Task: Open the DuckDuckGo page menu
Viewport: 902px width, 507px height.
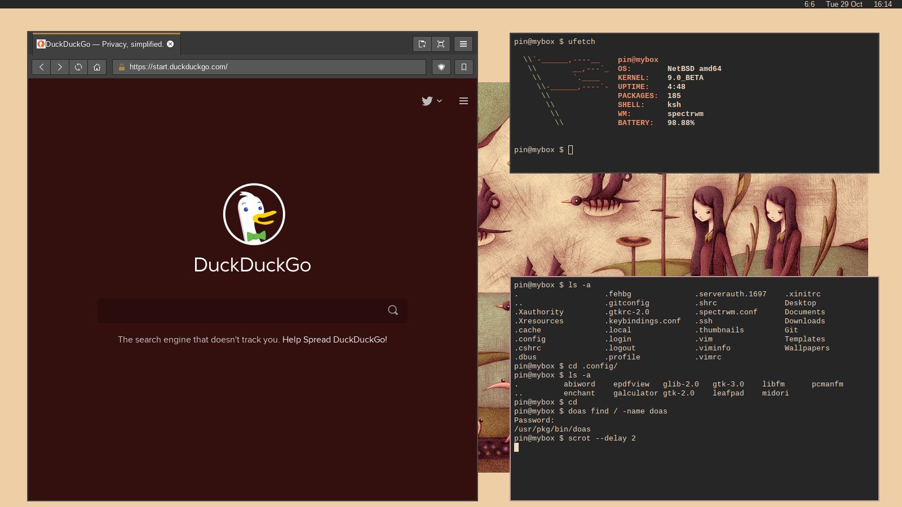Action: click(x=463, y=101)
